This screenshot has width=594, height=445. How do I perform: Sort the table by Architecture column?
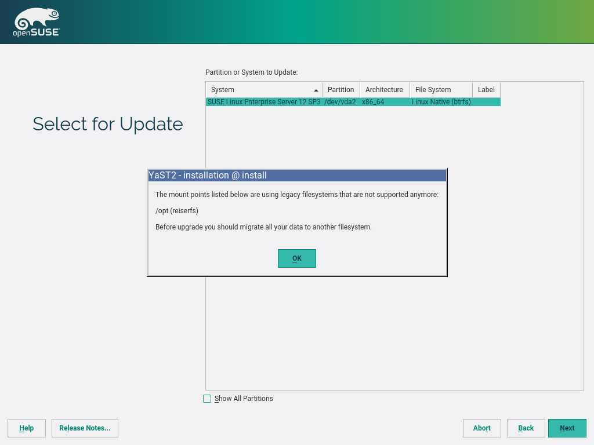pos(384,90)
